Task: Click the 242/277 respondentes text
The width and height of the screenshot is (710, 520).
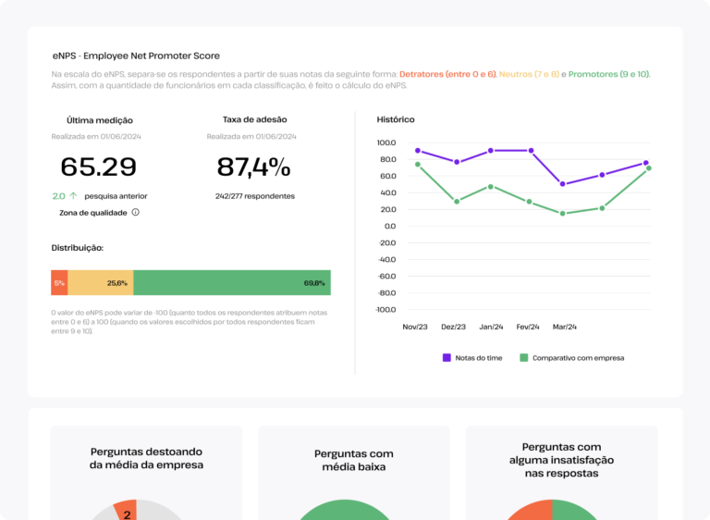Action: pyautogui.click(x=255, y=196)
